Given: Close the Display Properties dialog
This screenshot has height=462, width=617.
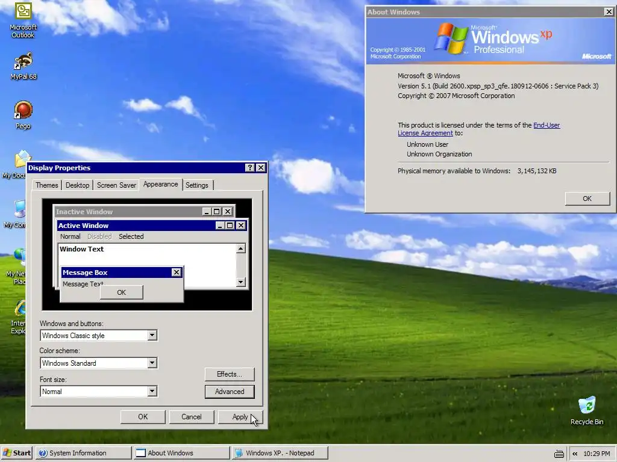Looking at the screenshot, I should pos(260,168).
